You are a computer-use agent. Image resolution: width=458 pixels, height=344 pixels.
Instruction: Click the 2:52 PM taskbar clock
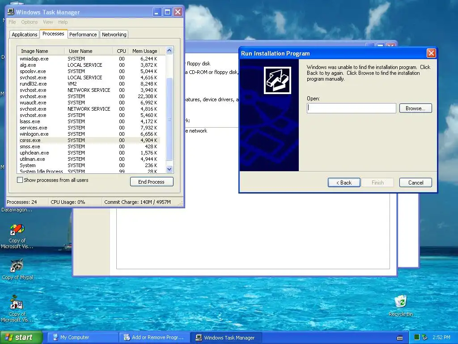click(441, 337)
